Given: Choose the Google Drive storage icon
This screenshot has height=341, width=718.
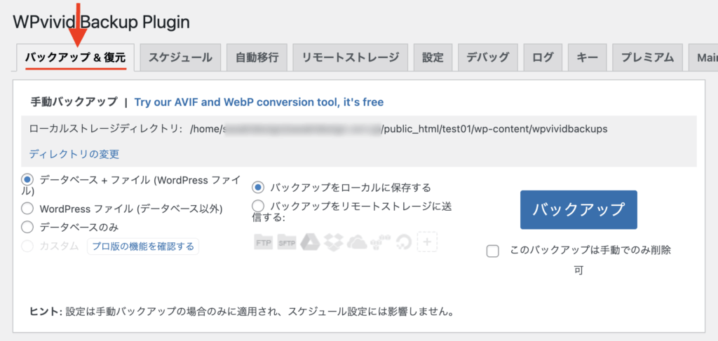Looking at the screenshot, I should pos(309,242).
